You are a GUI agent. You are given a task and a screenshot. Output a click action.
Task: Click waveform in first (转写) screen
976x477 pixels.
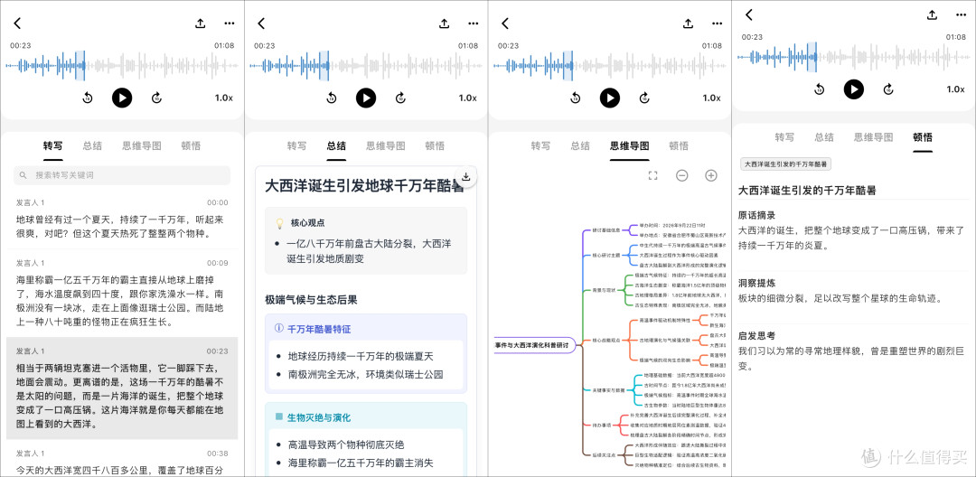pos(122,65)
